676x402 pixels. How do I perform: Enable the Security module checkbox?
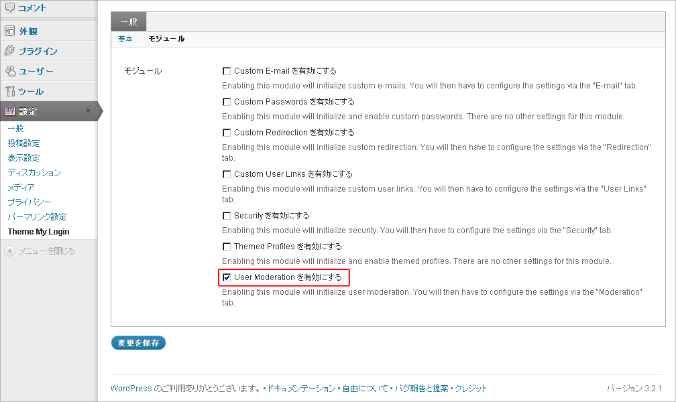point(227,216)
